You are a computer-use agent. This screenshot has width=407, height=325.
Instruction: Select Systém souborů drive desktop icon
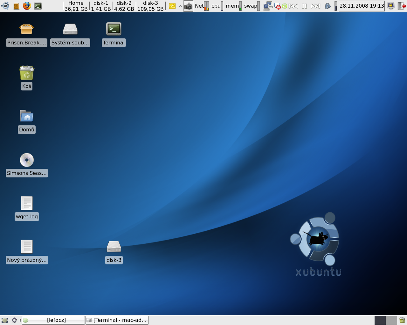point(70,35)
